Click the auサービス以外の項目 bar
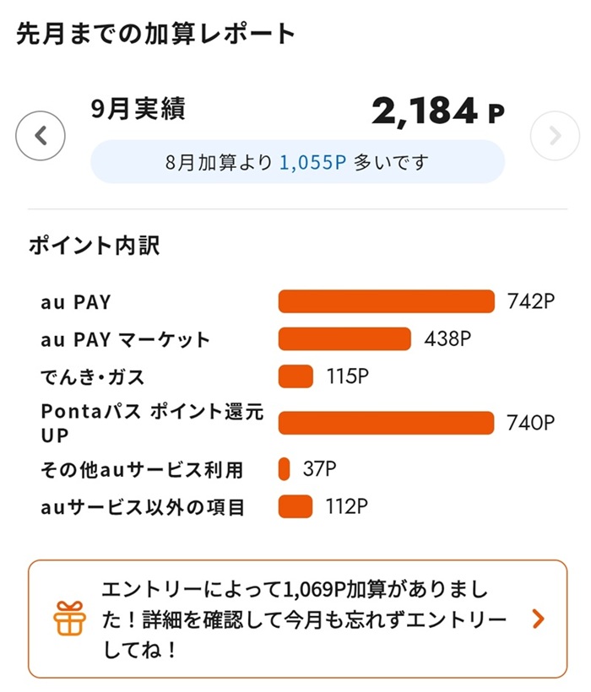This screenshot has height=692, width=591. click(295, 506)
